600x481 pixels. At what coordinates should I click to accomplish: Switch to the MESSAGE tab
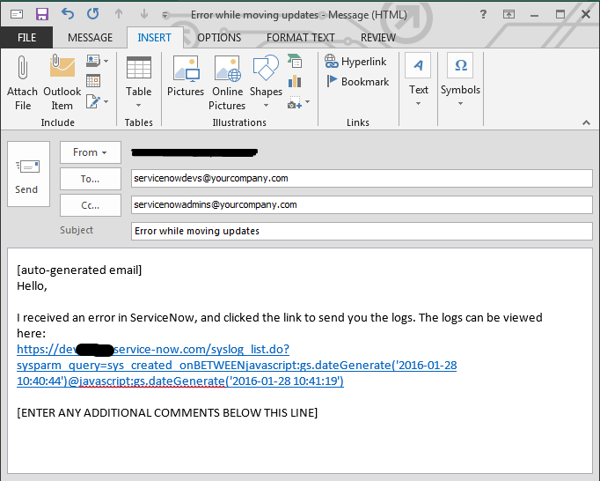point(90,38)
